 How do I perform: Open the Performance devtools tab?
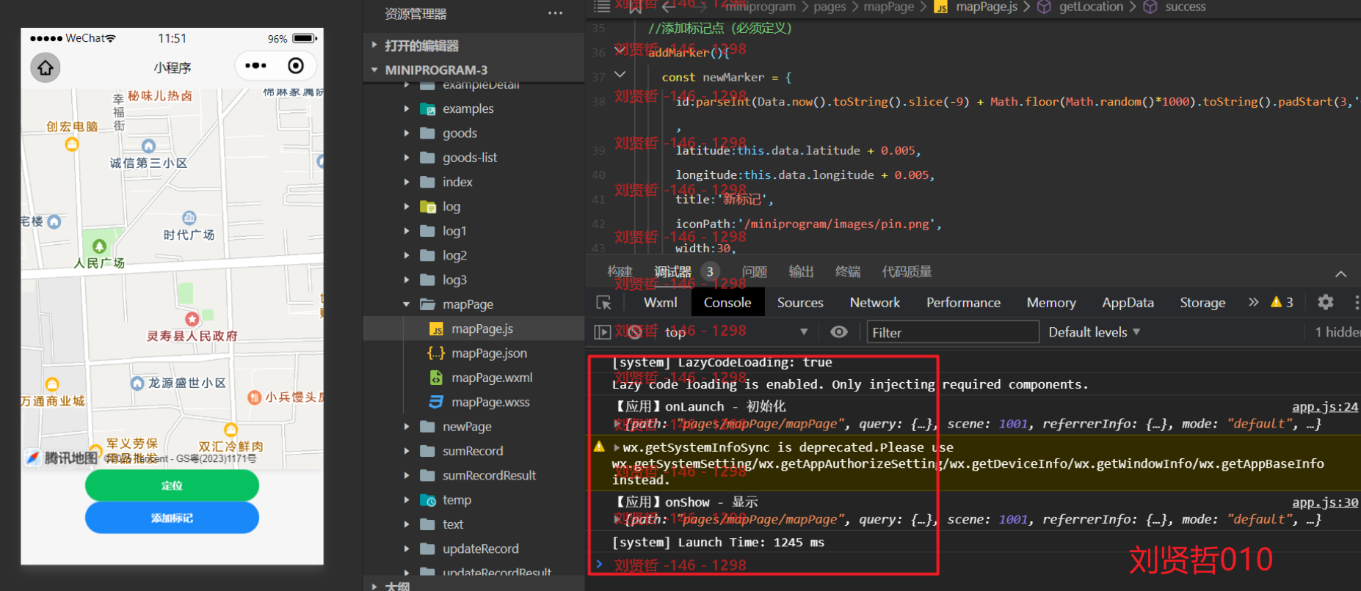[x=963, y=303]
